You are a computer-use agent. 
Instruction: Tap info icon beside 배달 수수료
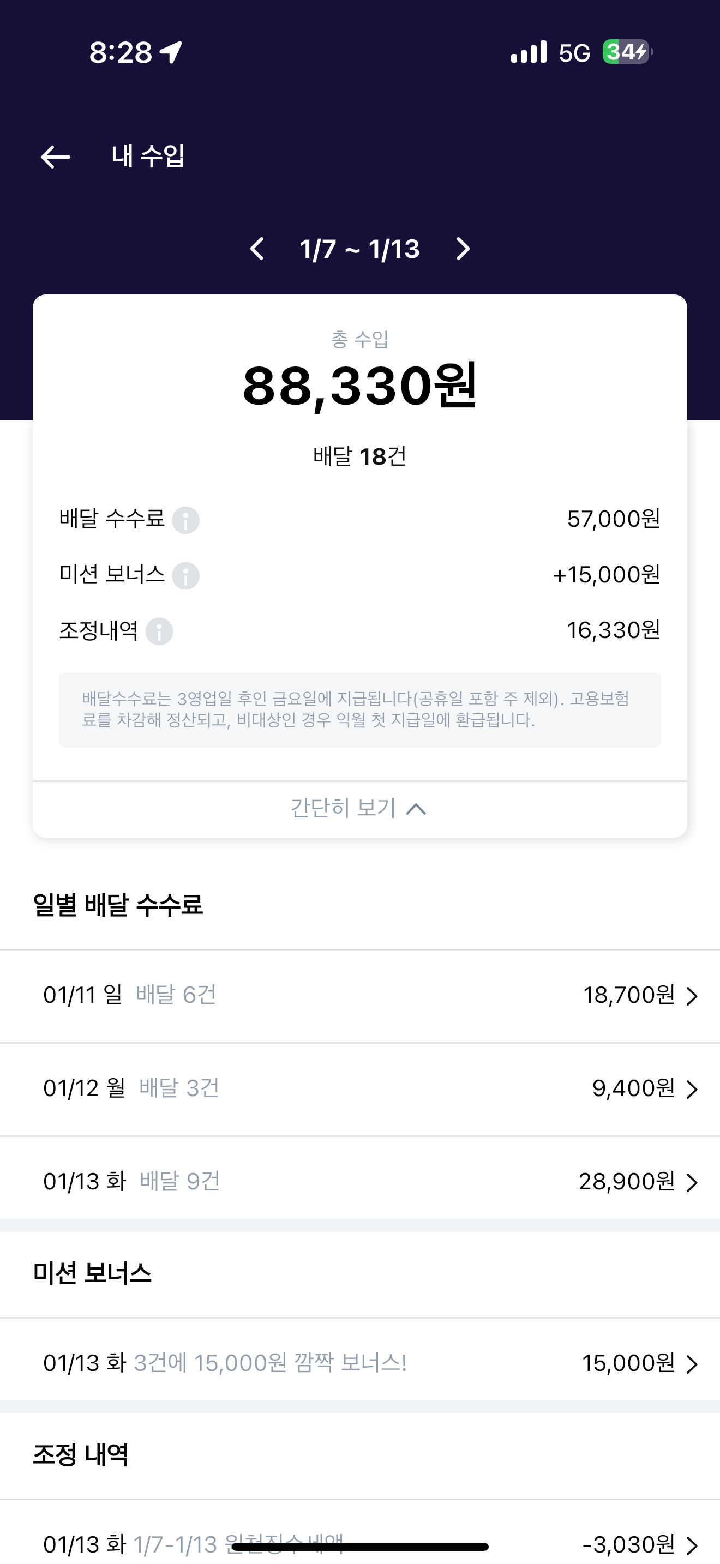pos(186,520)
